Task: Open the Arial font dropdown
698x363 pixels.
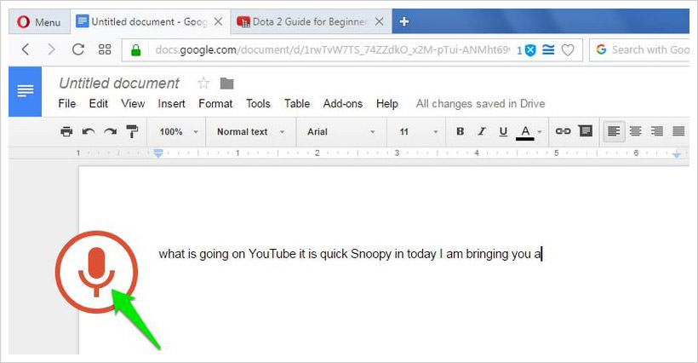Action: pos(341,132)
